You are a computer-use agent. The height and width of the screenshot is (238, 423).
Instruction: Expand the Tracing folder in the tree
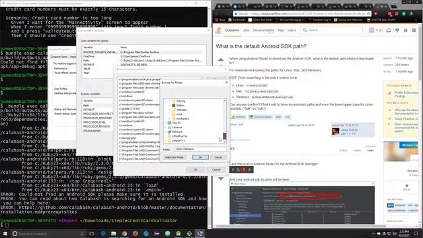(169, 101)
